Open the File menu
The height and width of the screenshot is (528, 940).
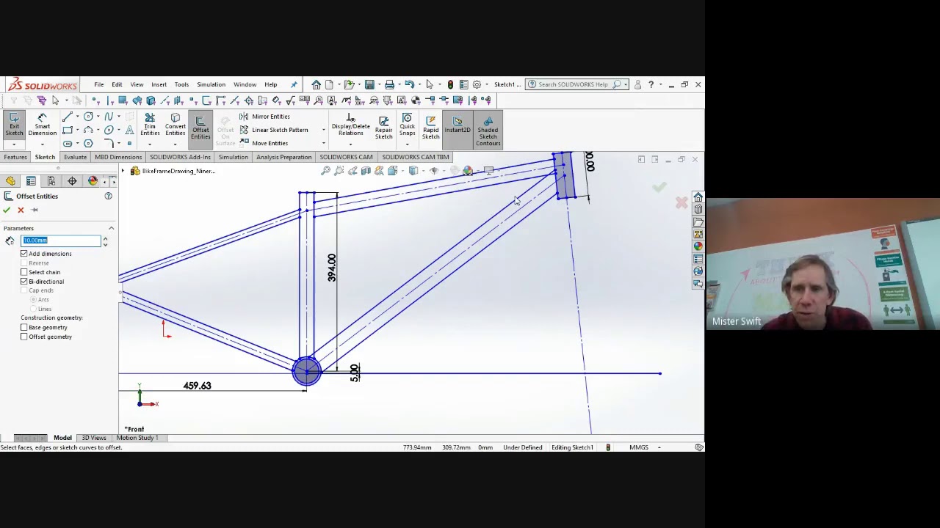(x=98, y=84)
